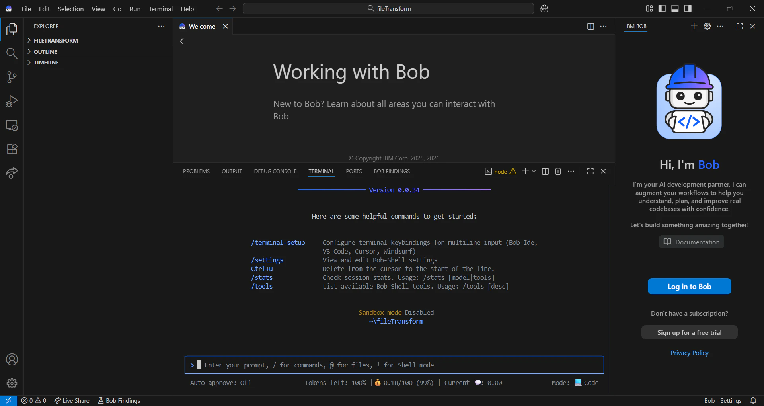Screen dimensions: 764x406
Task: Open the Remote Explorer icon
Action: tap(12, 125)
